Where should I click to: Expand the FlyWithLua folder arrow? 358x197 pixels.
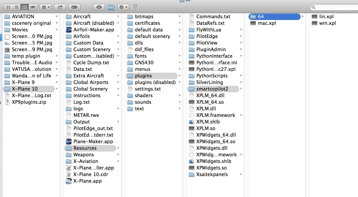[x=241, y=30]
